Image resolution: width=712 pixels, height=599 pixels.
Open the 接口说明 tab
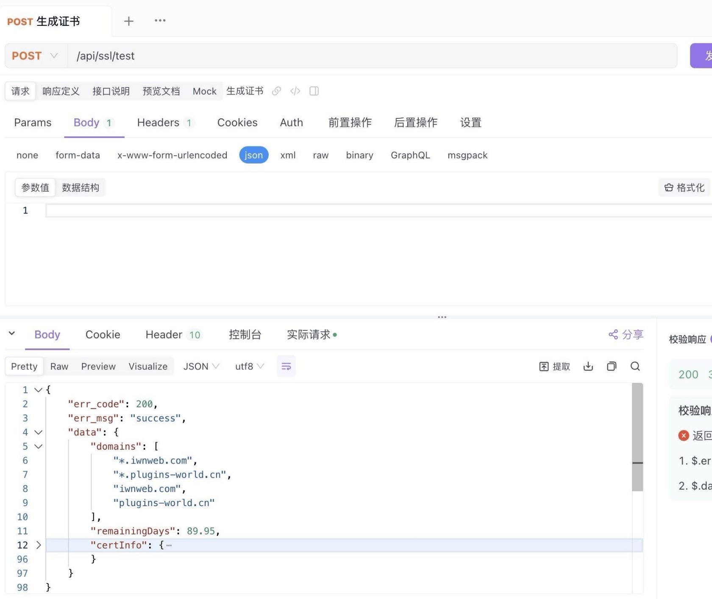tap(111, 91)
